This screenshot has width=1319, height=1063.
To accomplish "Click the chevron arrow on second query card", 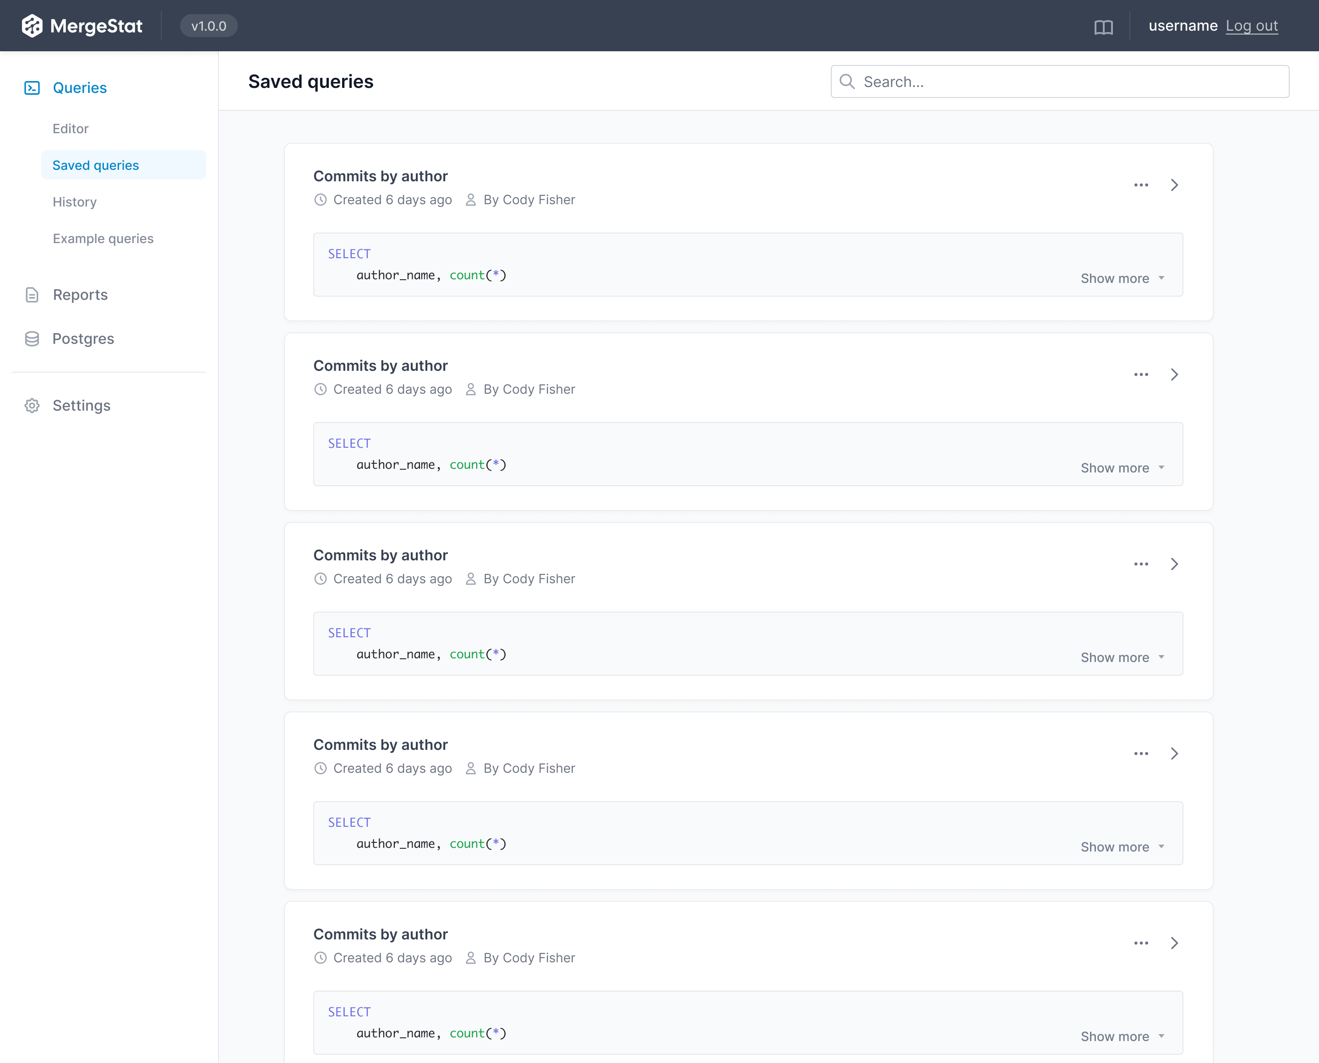I will point(1174,374).
